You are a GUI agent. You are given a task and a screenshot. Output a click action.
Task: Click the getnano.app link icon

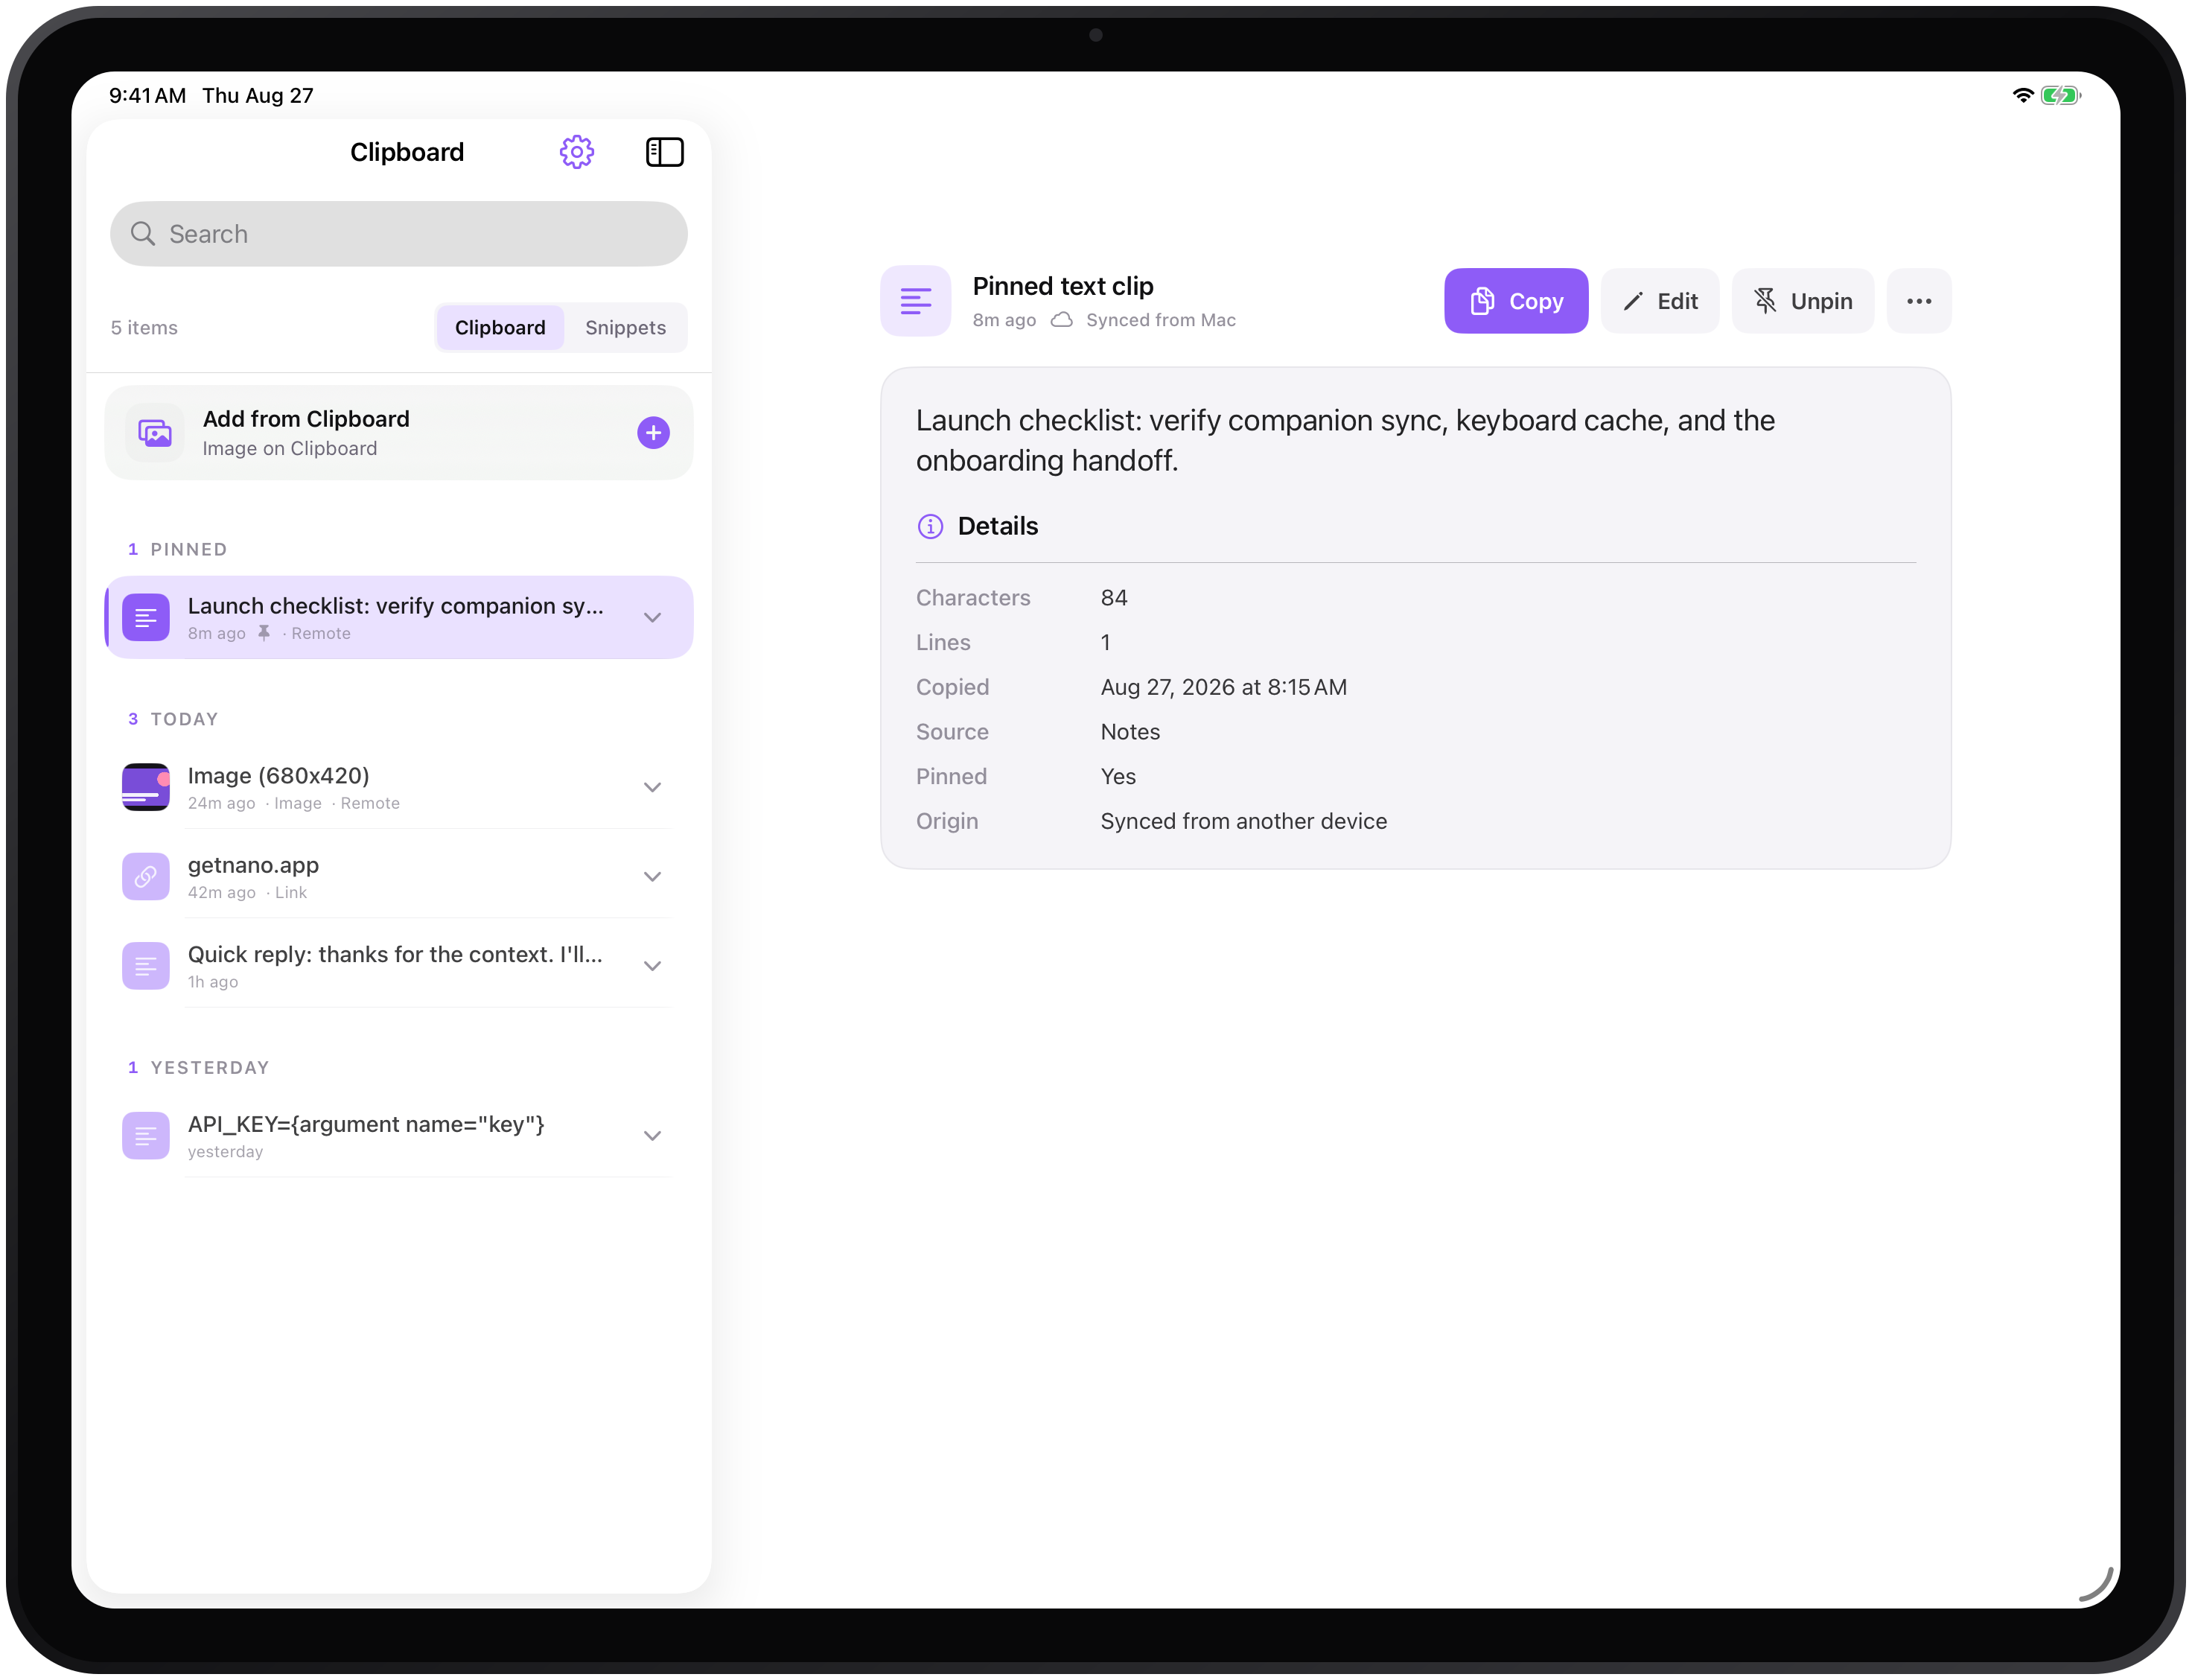pyautogui.click(x=146, y=876)
